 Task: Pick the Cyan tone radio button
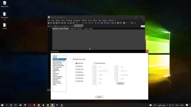[76, 78]
